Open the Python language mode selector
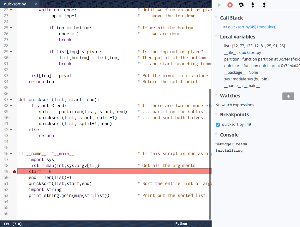 [181, 224]
